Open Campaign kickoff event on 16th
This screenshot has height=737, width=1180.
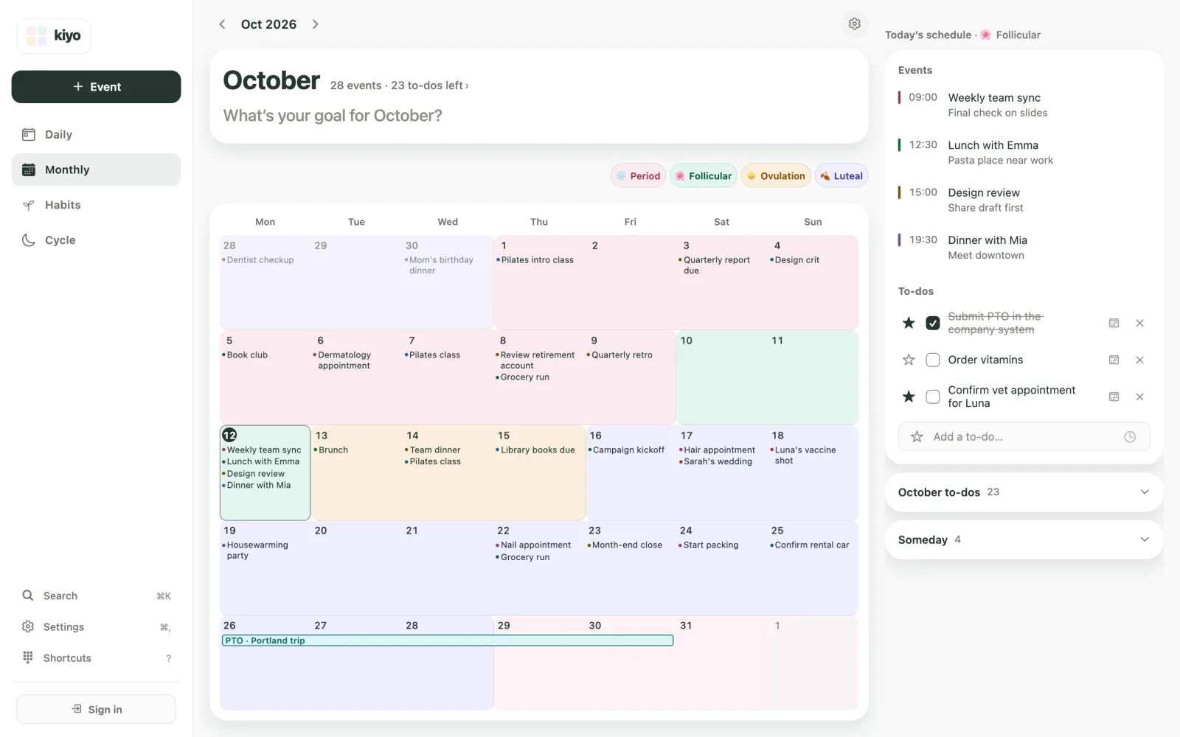pos(626,450)
